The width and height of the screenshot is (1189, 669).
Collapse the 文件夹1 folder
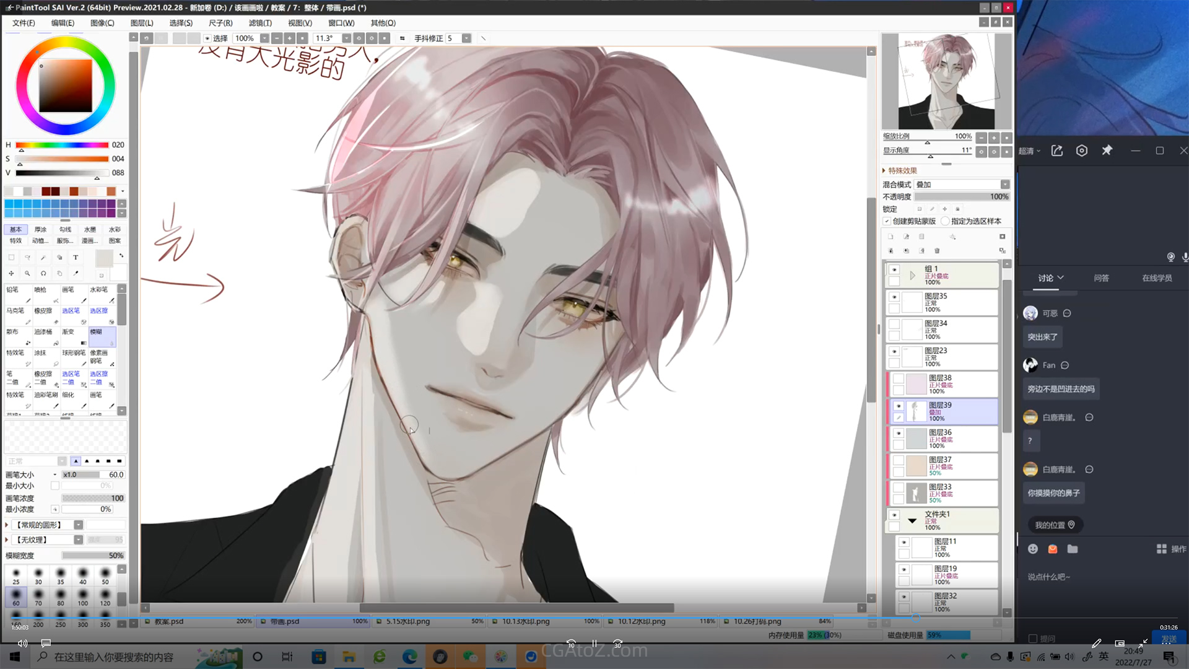pos(912,520)
